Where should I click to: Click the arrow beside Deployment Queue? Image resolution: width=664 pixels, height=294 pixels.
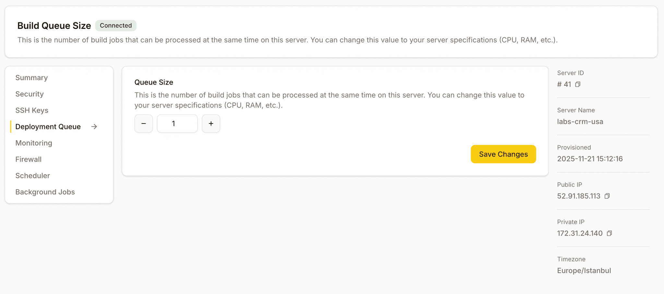click(x=94, y=127)
